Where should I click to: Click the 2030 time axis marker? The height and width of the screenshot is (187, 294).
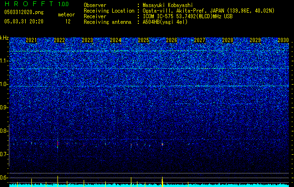283,40
